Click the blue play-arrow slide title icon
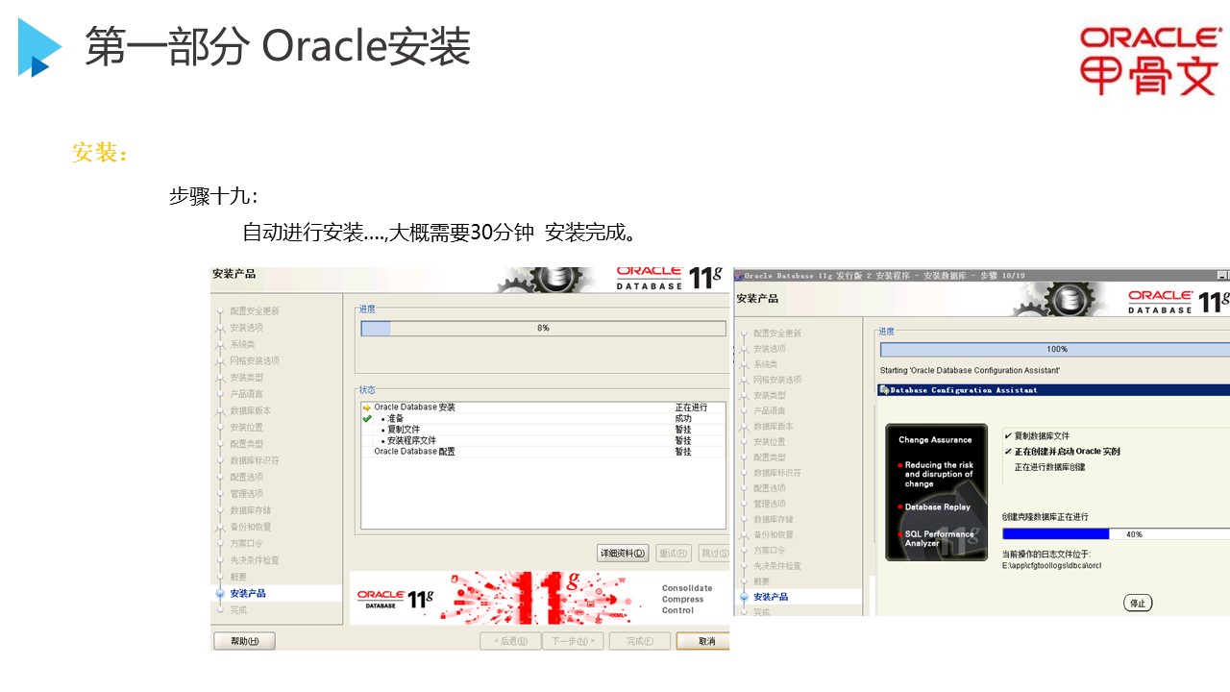 click(39, 47)
